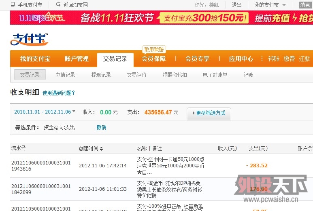Viewport: 313px width, 211px height.
Task: Click the timestamp 2012-11-06 17:42:14
Action: coord(103,166)
